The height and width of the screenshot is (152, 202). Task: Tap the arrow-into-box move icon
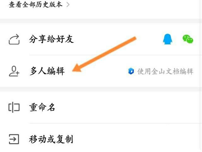(14, 139)
